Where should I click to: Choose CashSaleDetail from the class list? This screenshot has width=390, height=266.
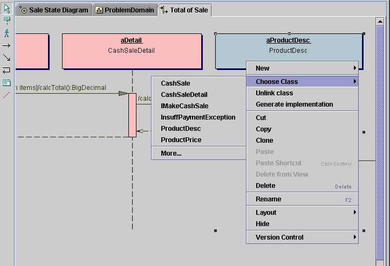184,95
